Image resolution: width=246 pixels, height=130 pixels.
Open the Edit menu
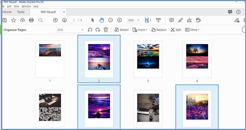[x=9, y=6]
